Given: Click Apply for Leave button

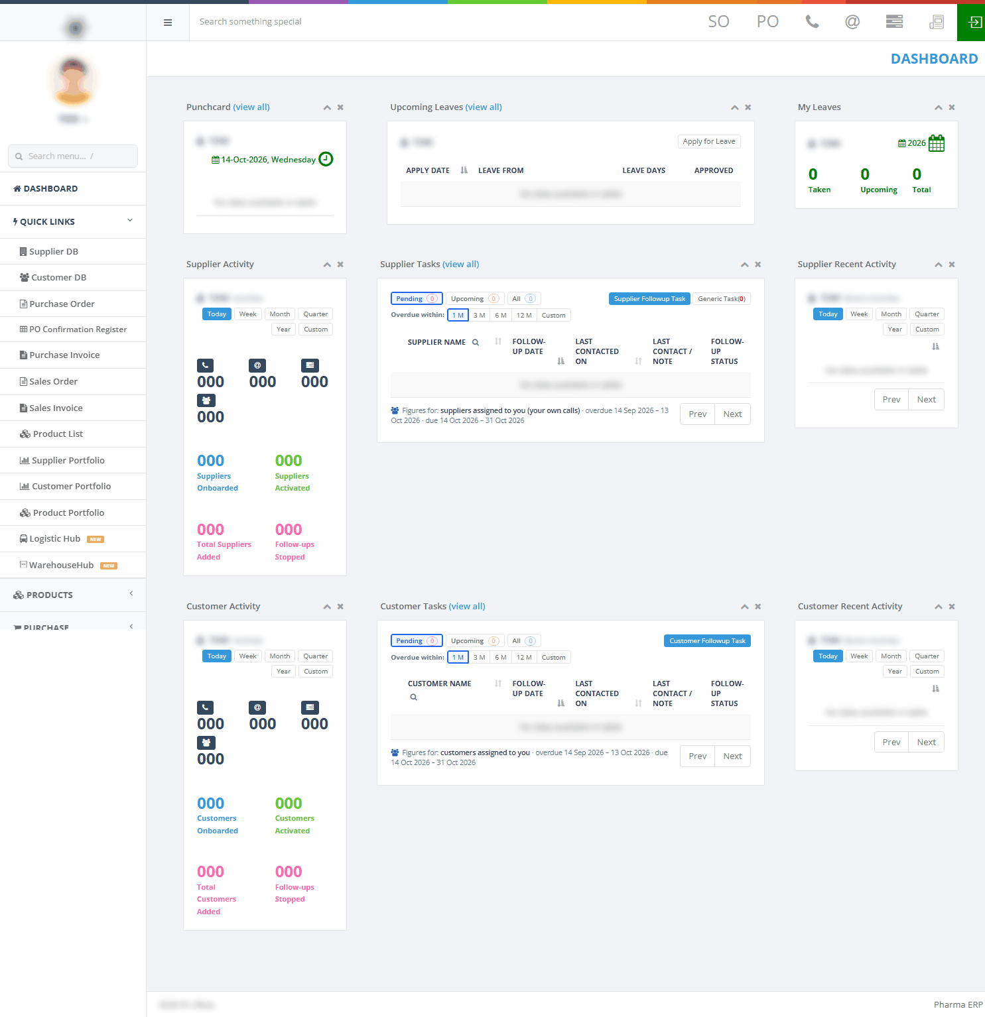Looking at the screenshot, I should tap(709, 142).
